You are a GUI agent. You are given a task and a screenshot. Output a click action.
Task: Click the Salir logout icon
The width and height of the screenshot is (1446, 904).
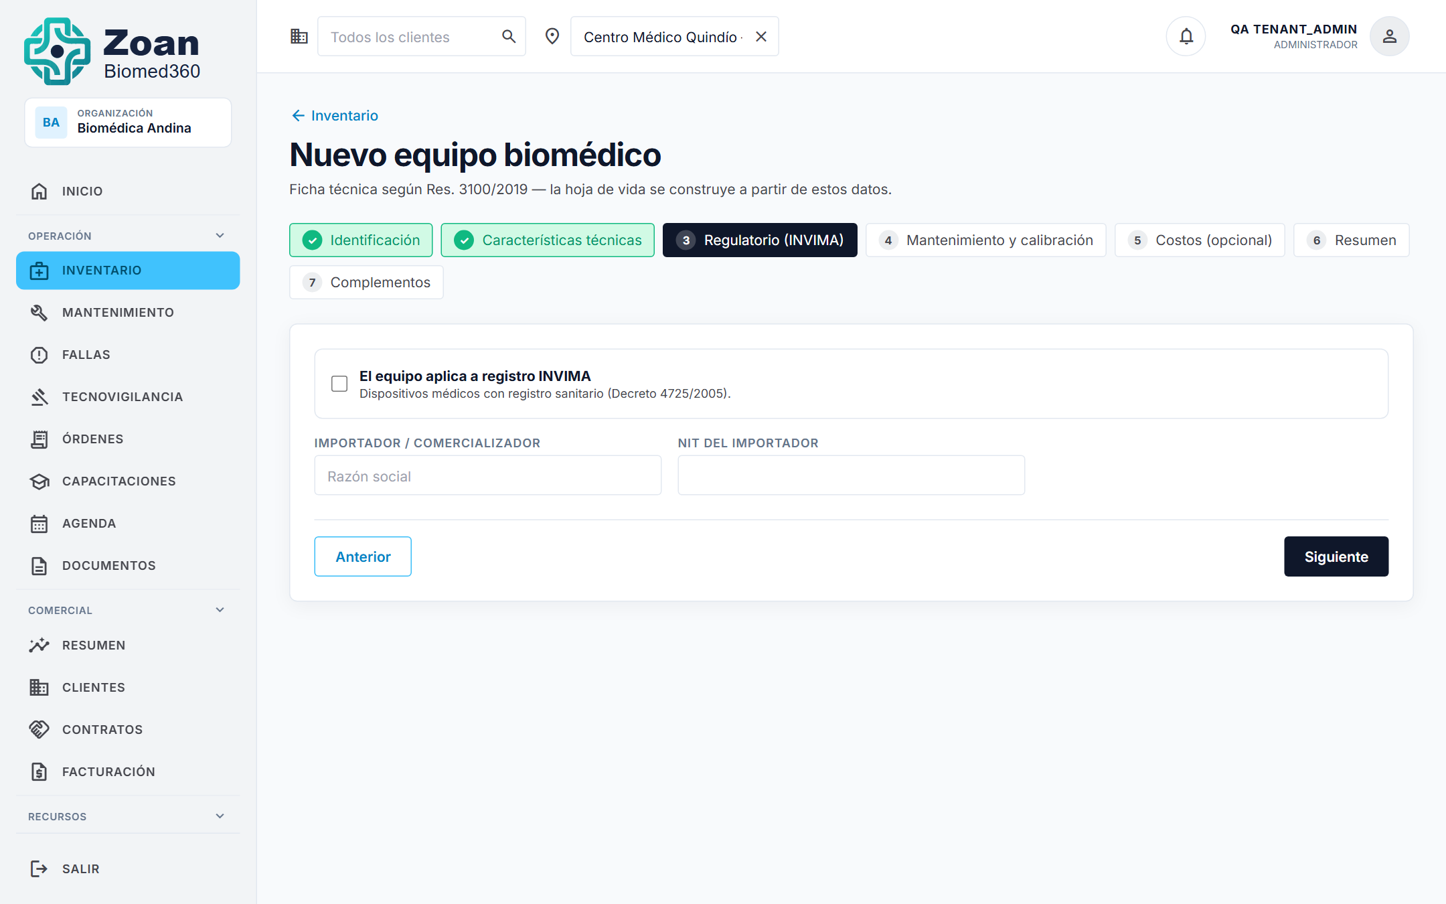[x=39, y=869]
